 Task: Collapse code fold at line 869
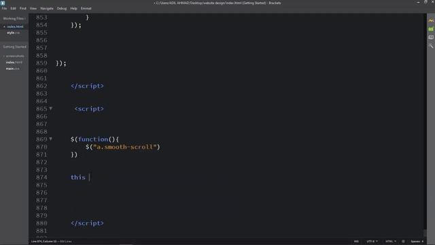pos(51,139)
